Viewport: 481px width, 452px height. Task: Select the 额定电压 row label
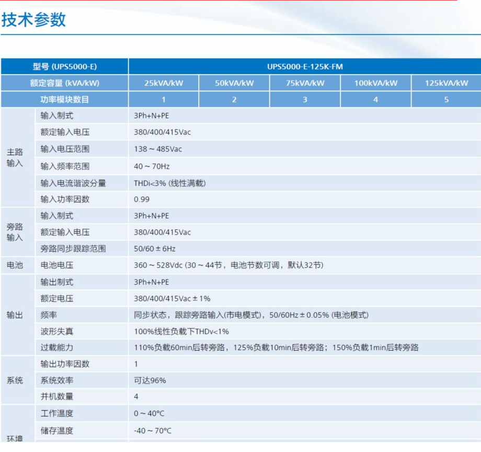tap(57, 299)
